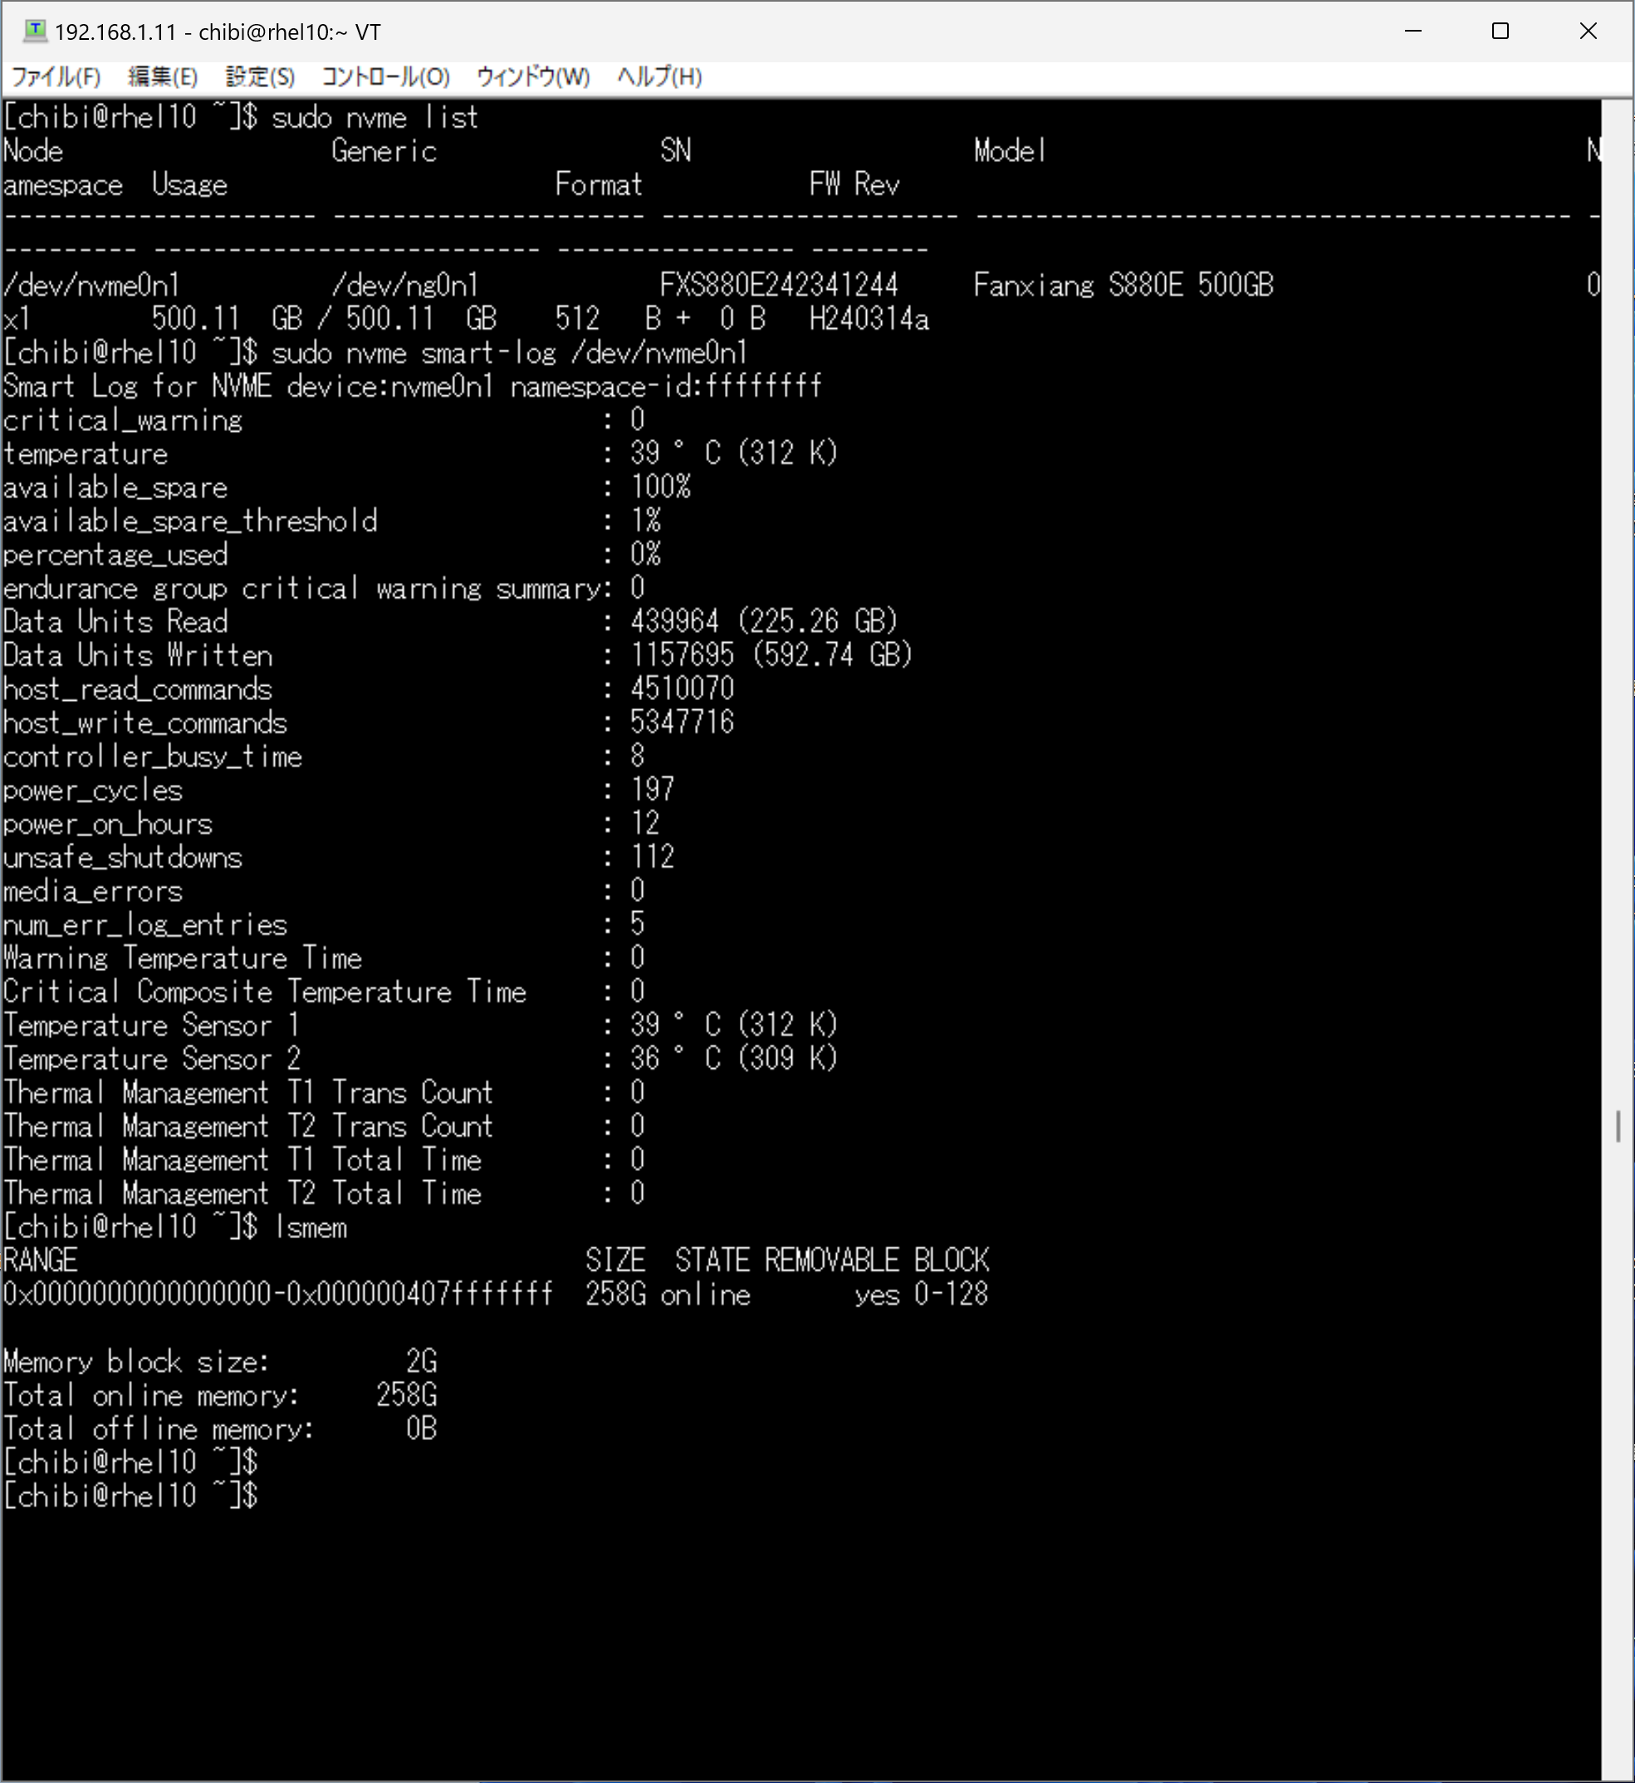
Task: Open the ファイル(F) menu
Action: coord(56,77)
